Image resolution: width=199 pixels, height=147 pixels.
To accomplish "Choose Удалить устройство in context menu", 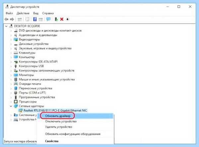I will click(75, 127).
